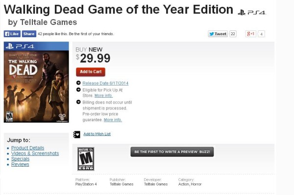The height and width of the screenshot is (195, 294).
Task: Click the Facebook Share button
Action: 29,34
